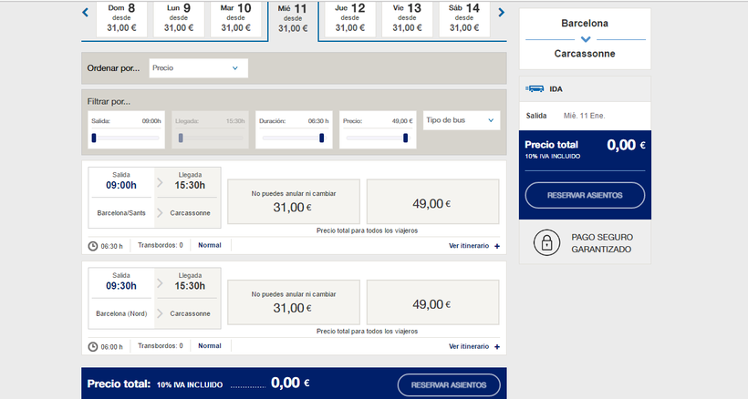Click Reservar Asientos in the bottom bar
Viewport: 748px width, 399px height.
pos(449,384)
